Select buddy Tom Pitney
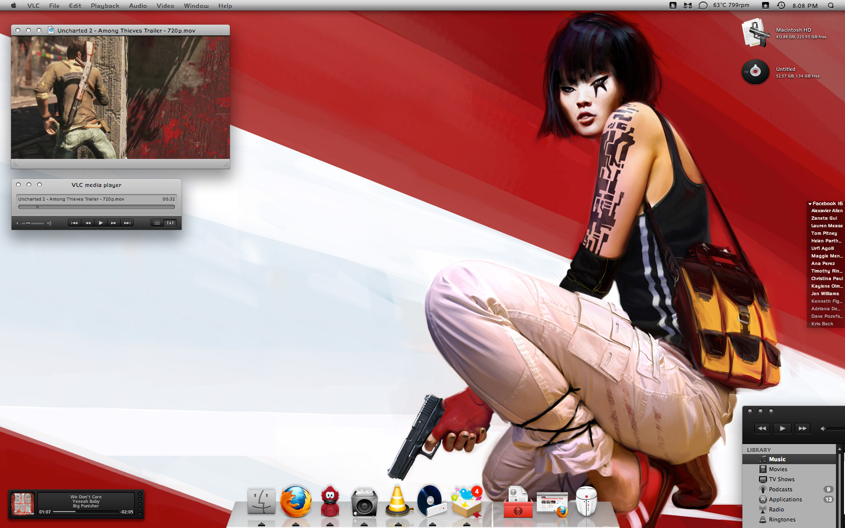The image size is (845, 528). 824,233
